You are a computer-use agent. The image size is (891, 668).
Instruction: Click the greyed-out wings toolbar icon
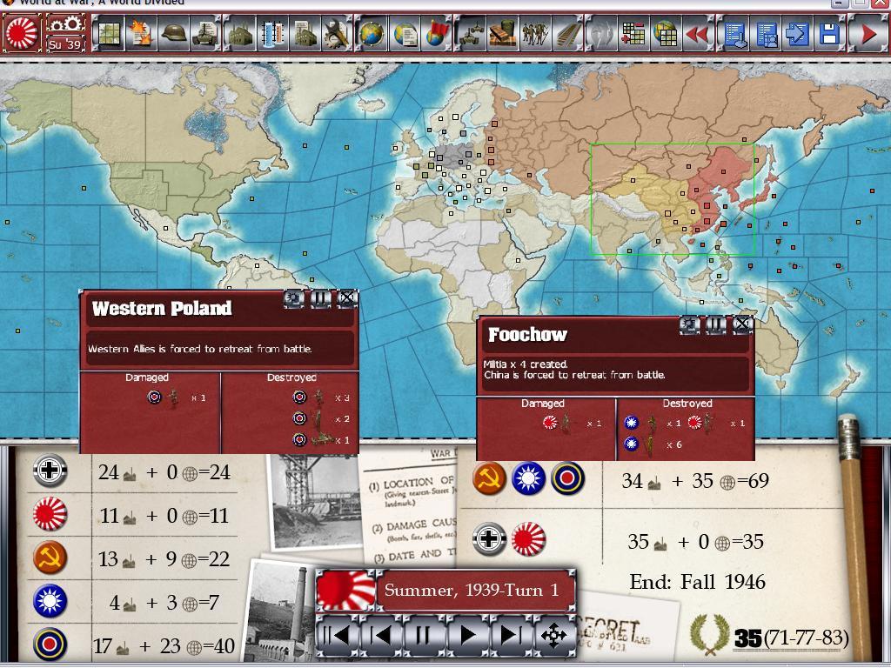point(600,34)
